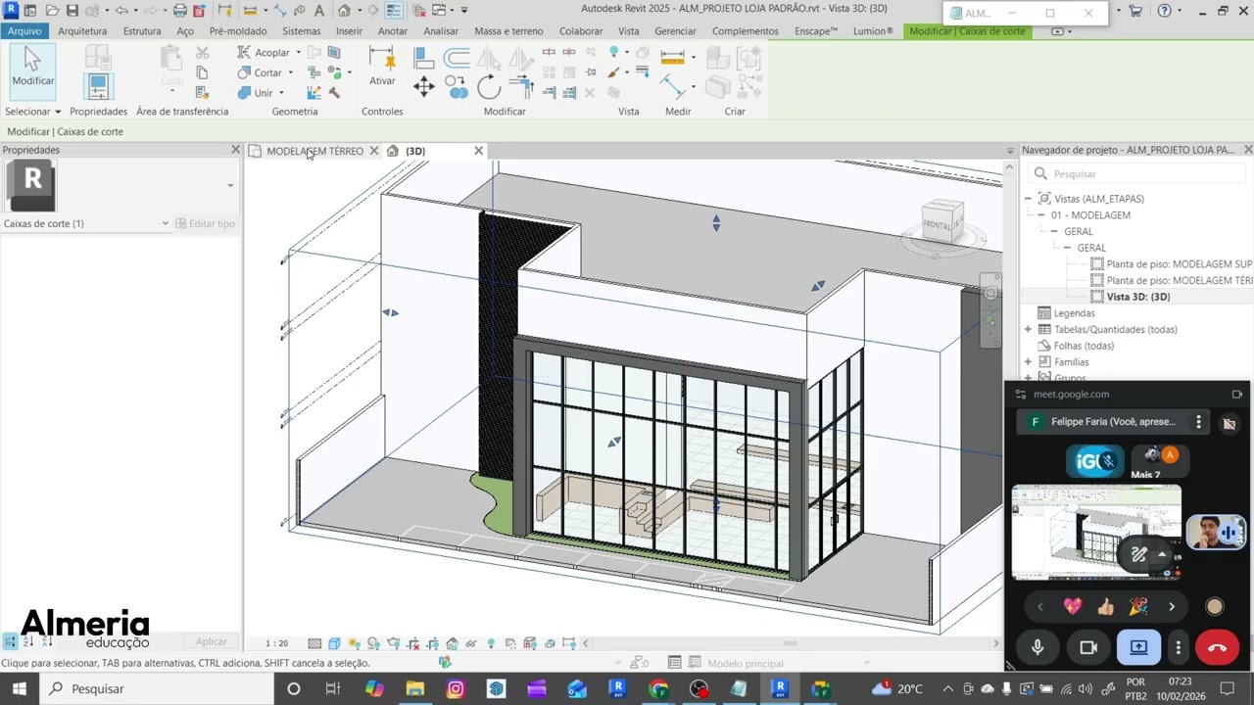
Task: Open the Arquivo file menu
Action: click(24, 31)
